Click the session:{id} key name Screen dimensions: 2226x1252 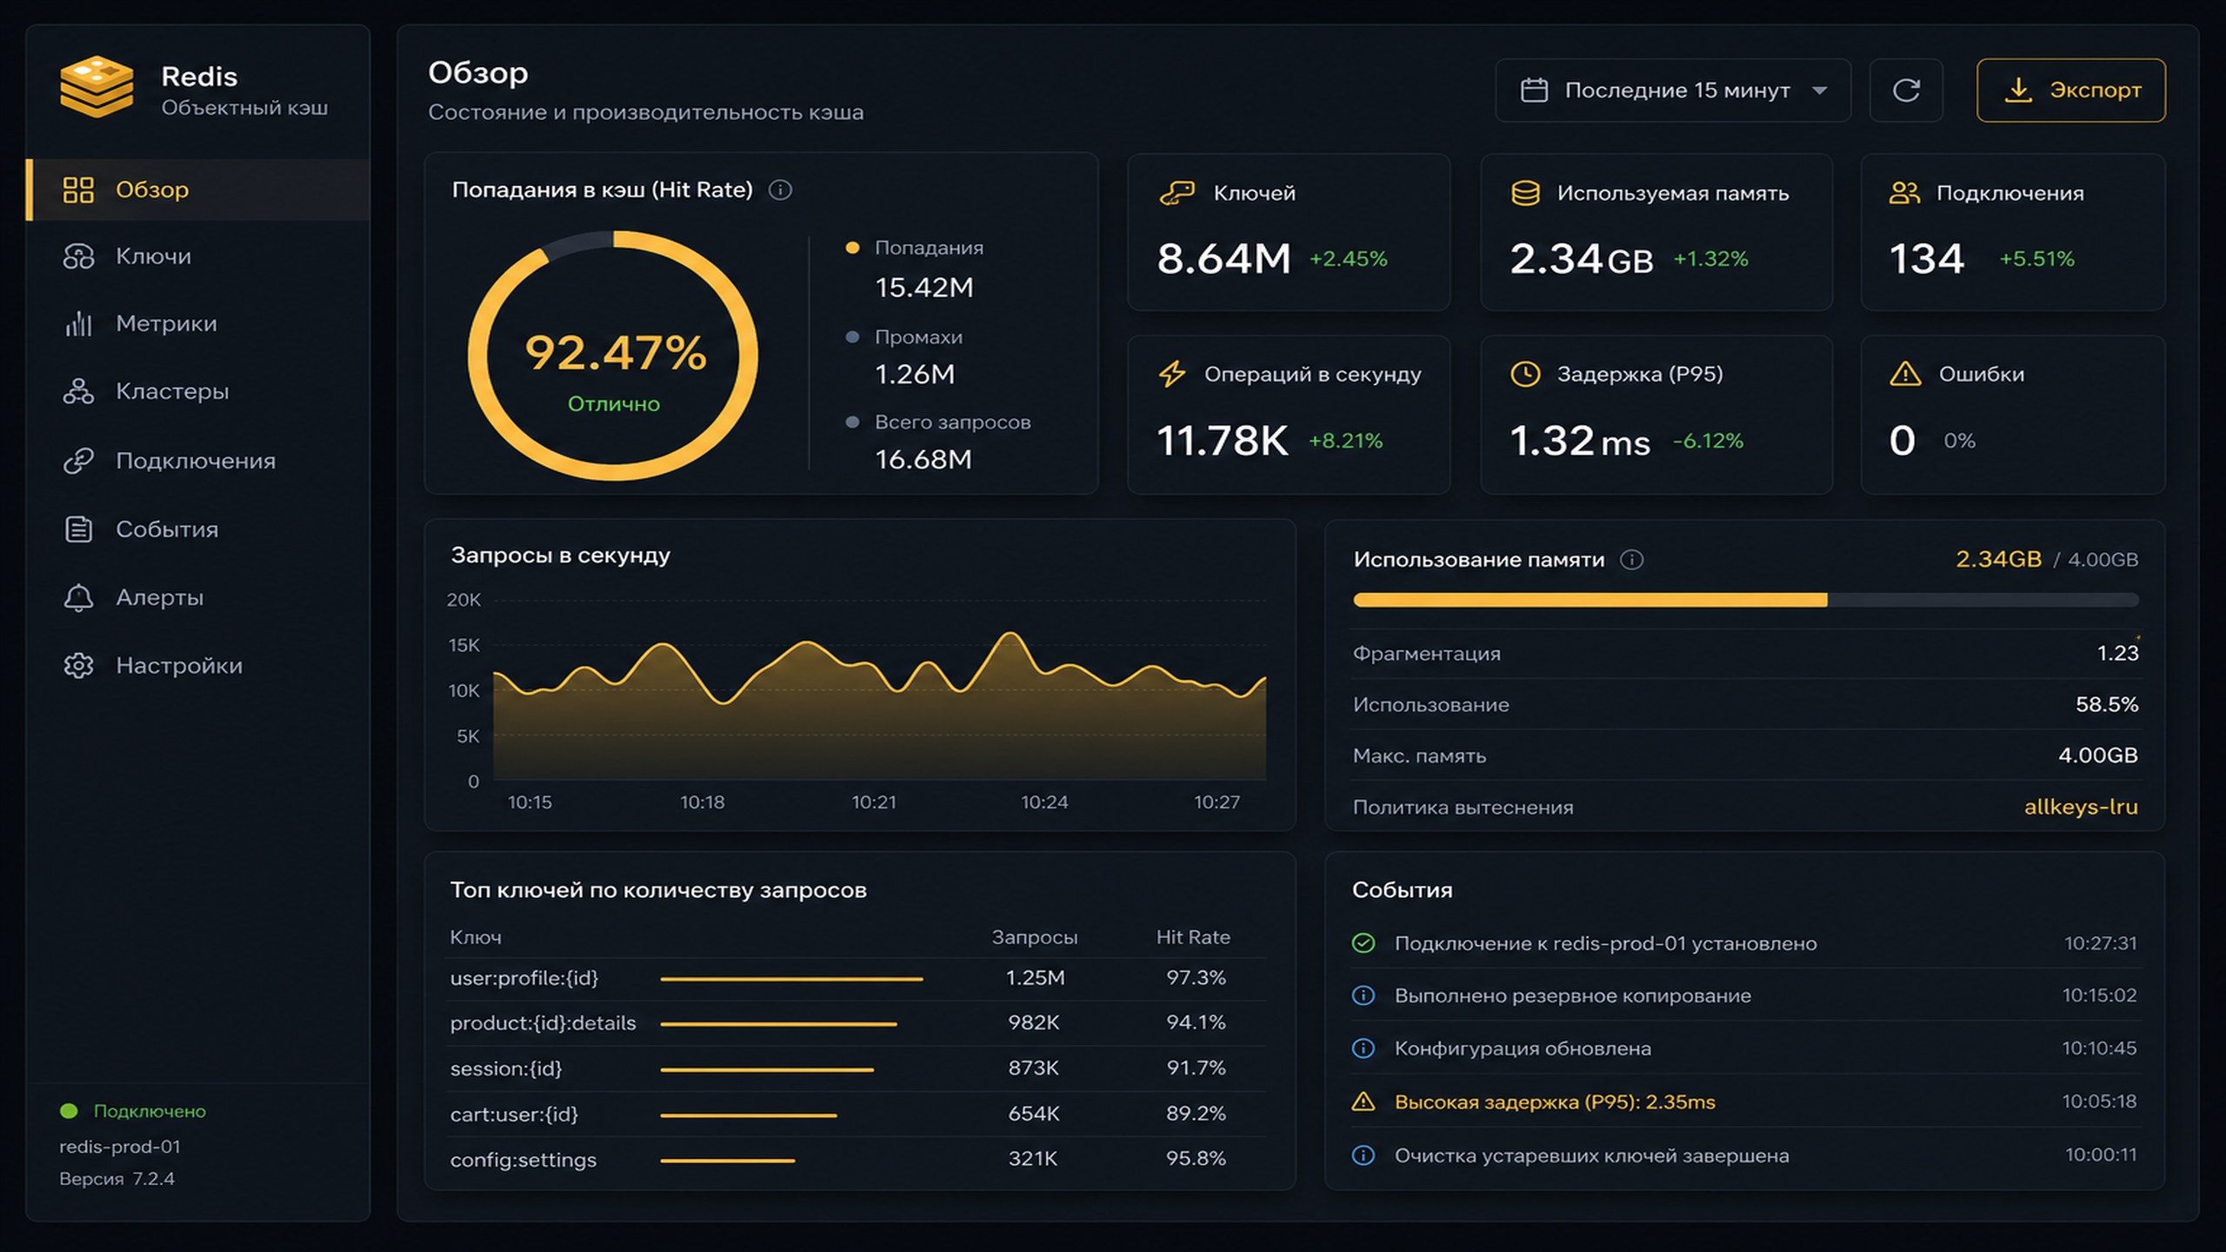click(x=506, y=1069)
